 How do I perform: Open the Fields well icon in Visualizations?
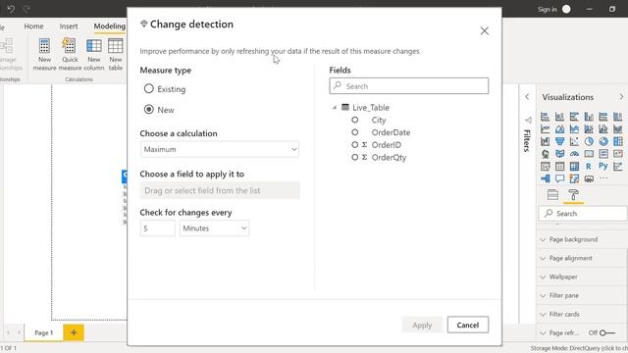click(552, 195)
